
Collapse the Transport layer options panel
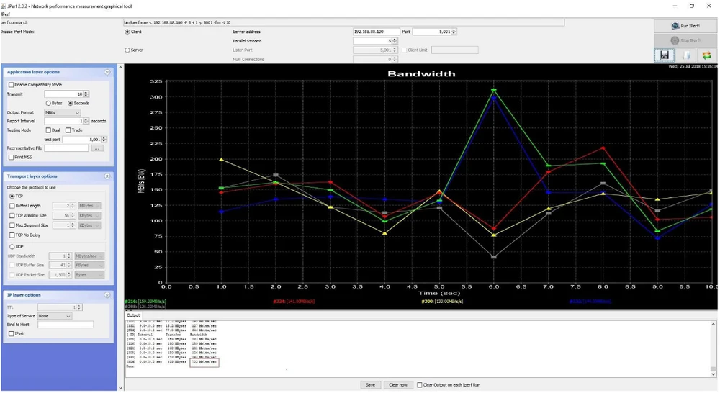[x=107, y=176]
